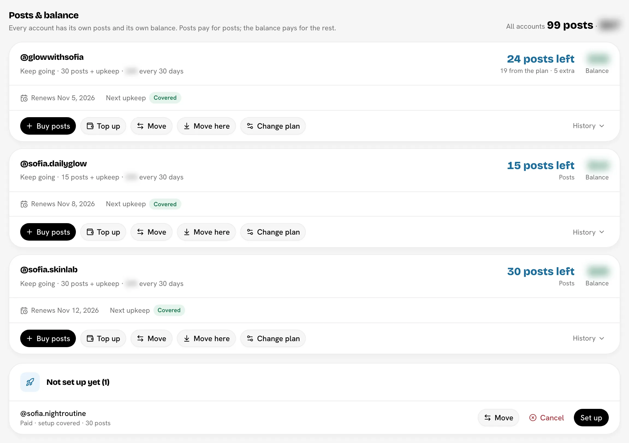Click the @sofia.dailyglow account name

pos(54,164)
